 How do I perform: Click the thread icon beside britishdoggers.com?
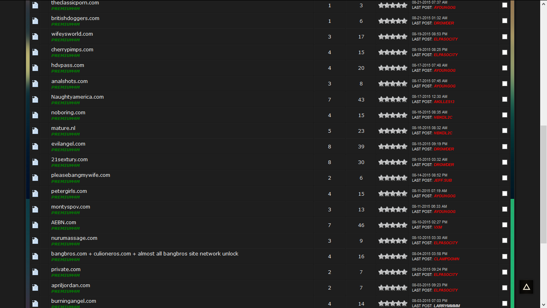coord(35,21)
